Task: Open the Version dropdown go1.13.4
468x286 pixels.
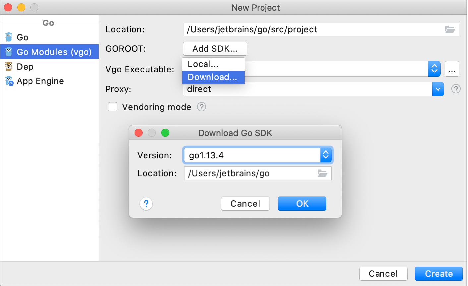Action: click(258, 155)
